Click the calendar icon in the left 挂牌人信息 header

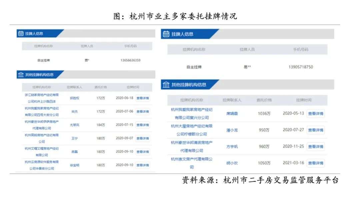pyautogui.click(x=21, y=34)
